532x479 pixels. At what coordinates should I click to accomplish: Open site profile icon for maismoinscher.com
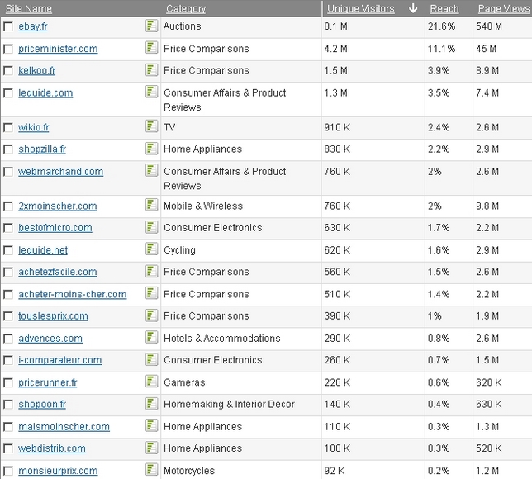point(151,426)
